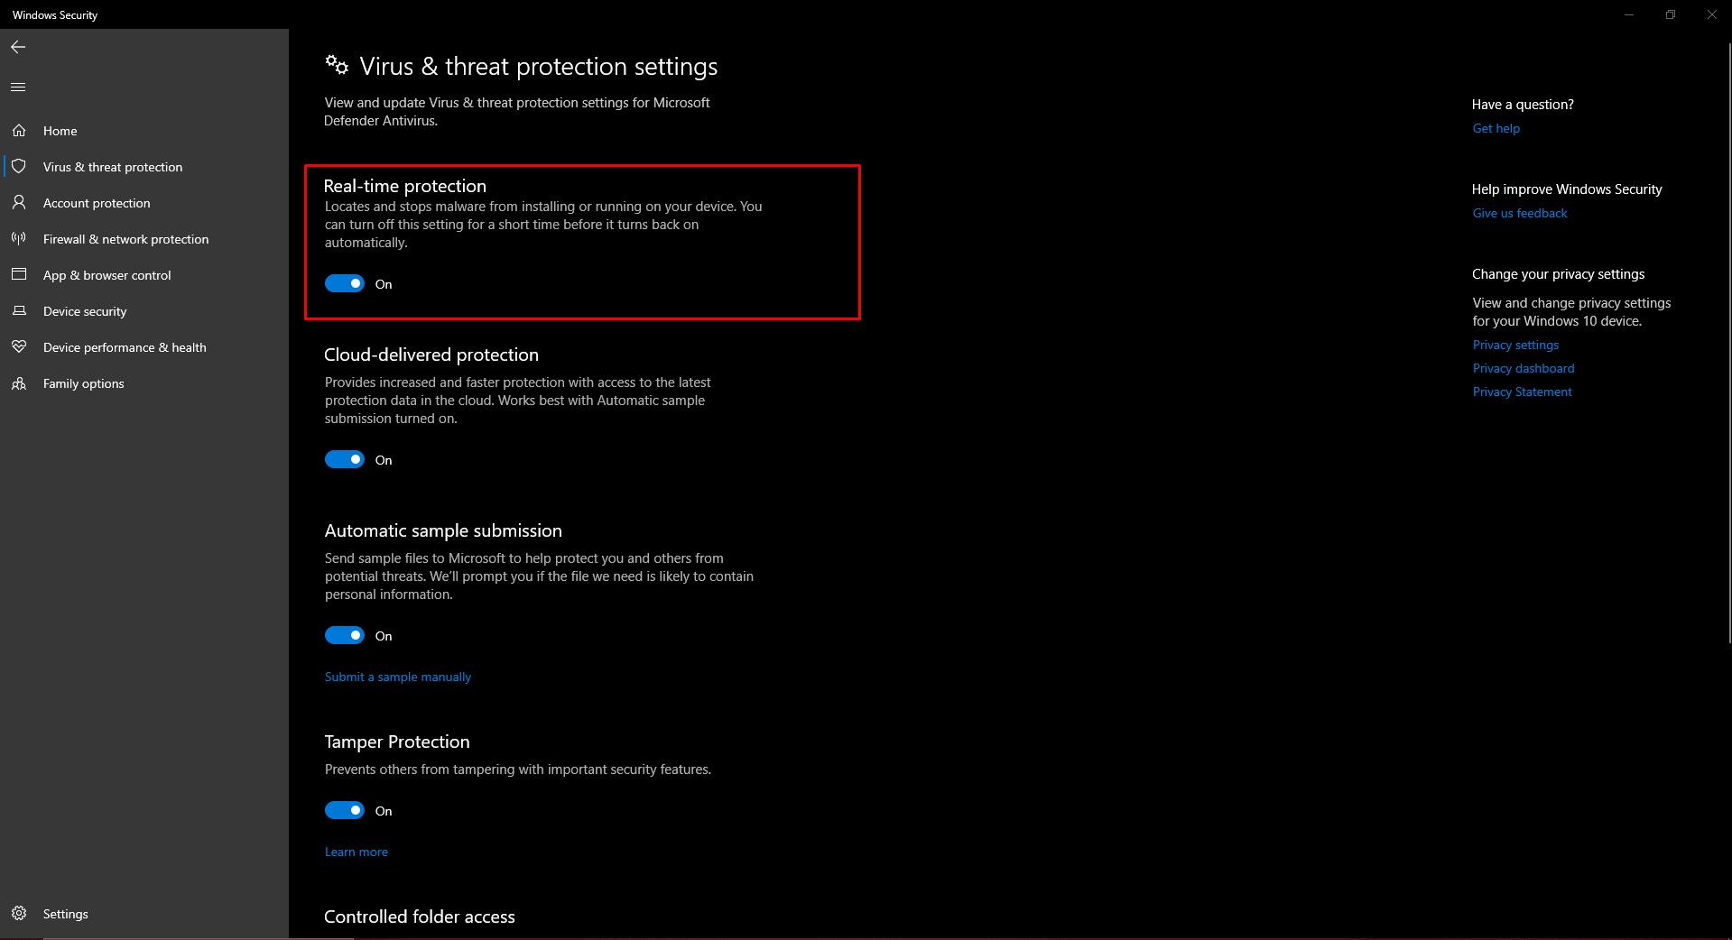This screenshot has height=940, width=1732.
Task: Disable Cloud-delivered protection switch
Action: click(x=345, y=460)
